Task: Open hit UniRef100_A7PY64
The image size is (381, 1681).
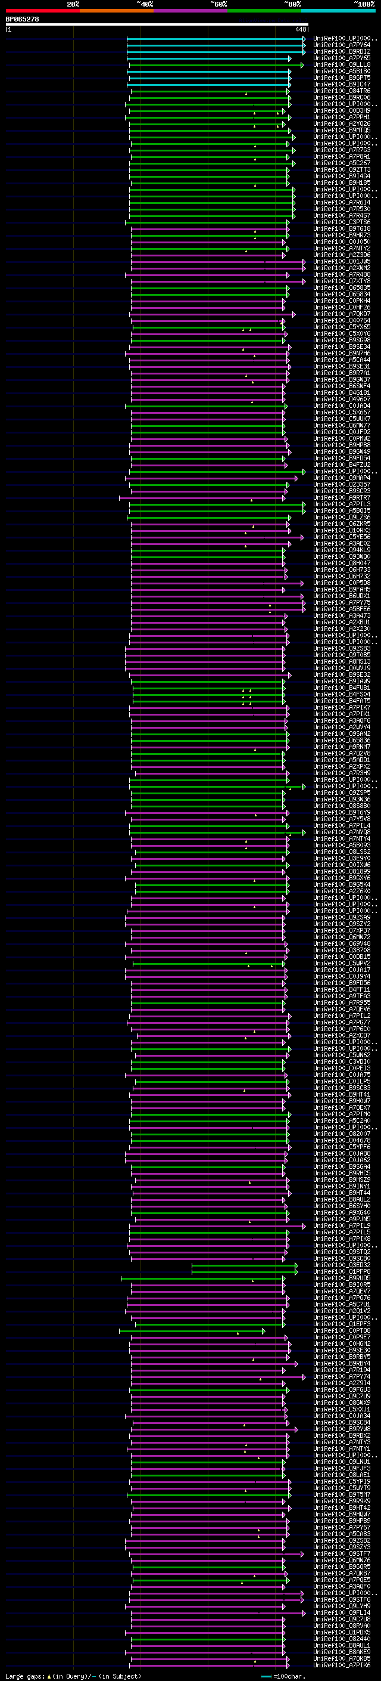Action: tap(342, 45)
